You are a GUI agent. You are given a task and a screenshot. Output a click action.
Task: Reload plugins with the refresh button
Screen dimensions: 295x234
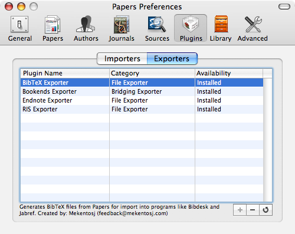click(x=265, y=210)
